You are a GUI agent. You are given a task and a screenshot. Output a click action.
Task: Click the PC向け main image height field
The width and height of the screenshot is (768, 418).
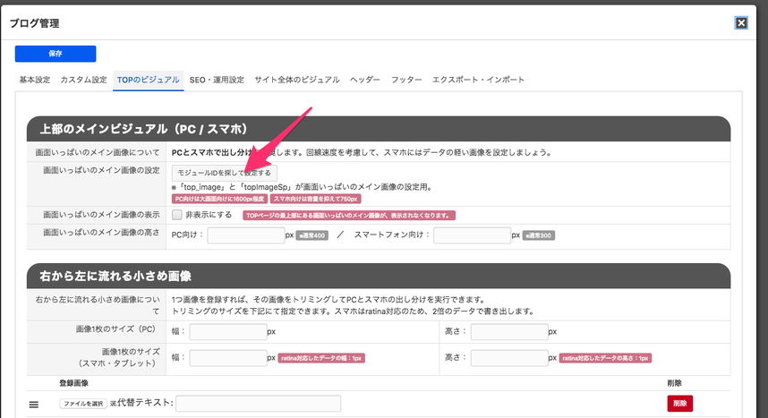245,235
